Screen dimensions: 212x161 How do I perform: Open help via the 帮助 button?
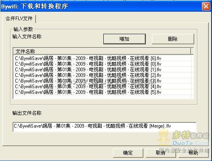coord(193,153)
